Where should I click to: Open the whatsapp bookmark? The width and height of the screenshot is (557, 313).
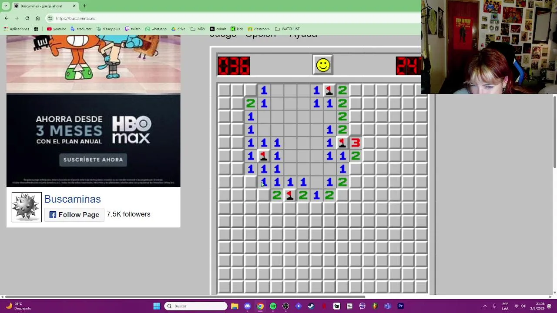(156, 29)
